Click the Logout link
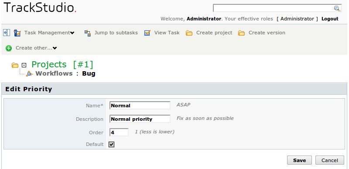The width and height of the screenshot is (349, 169). pyautogui.click(x=330, y=19)
